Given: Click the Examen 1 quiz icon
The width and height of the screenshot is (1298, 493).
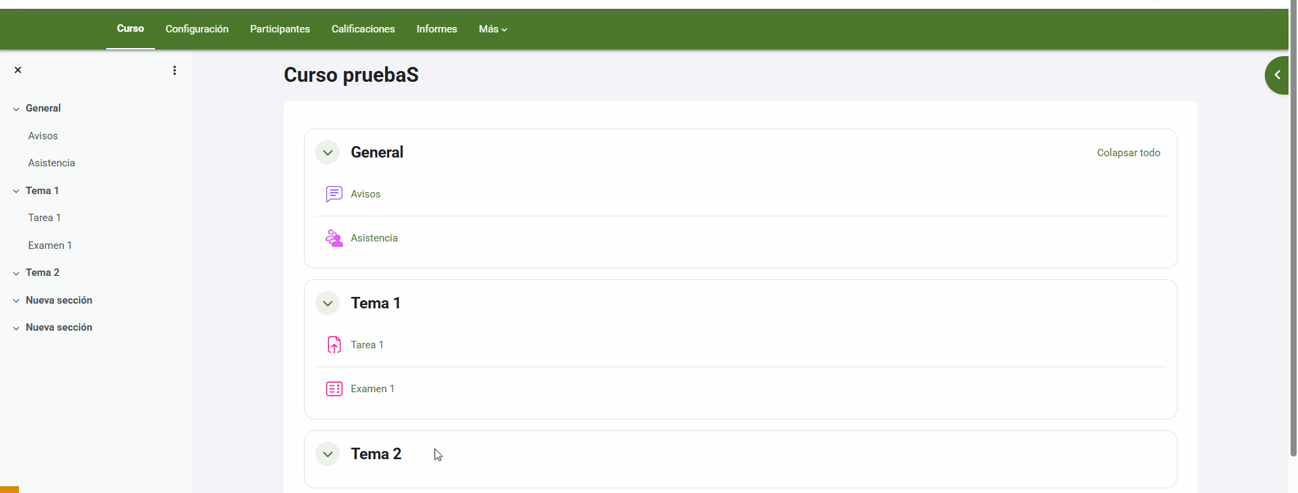Looking at the screenshot, I should tap(334, 389).
